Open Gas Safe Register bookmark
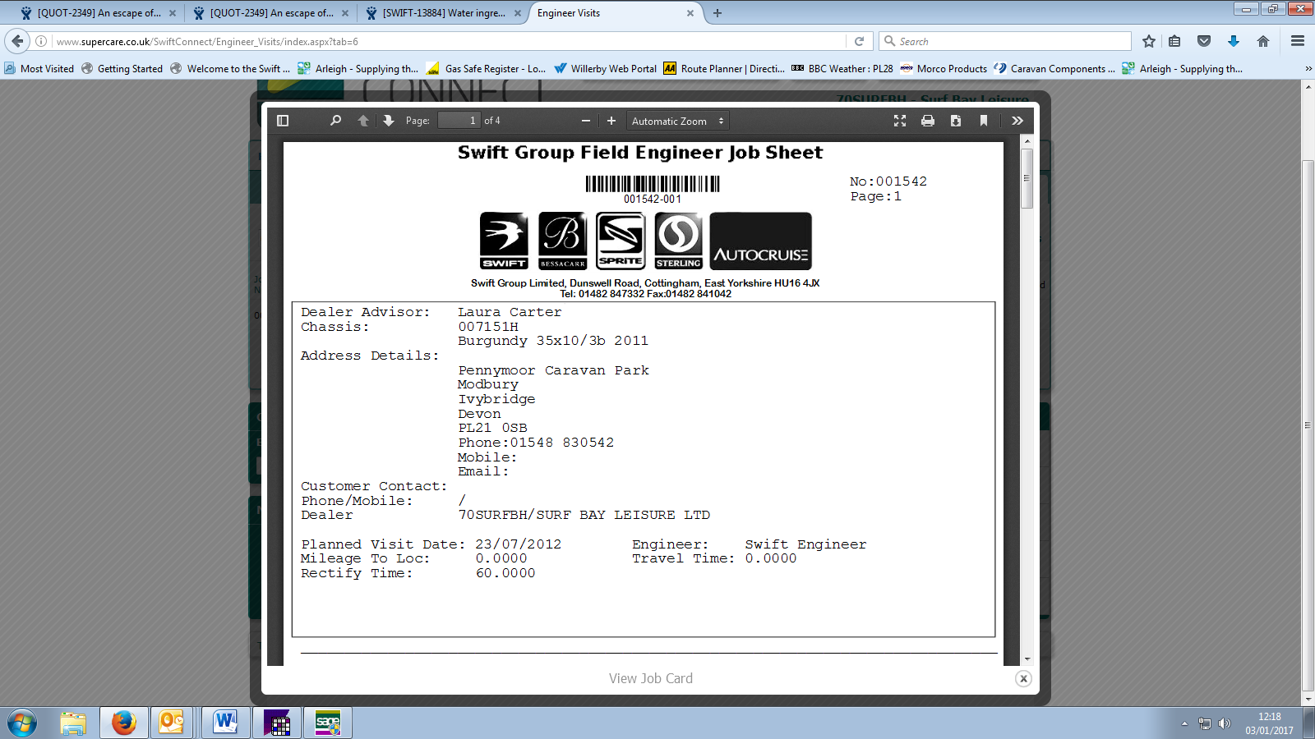Screen dimensions: 1315x739 point(487,69)
